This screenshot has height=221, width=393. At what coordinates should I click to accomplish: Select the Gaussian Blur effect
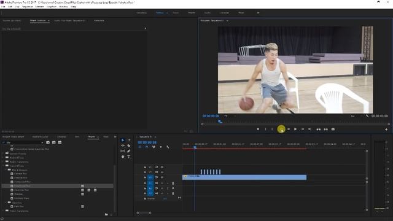21,190
